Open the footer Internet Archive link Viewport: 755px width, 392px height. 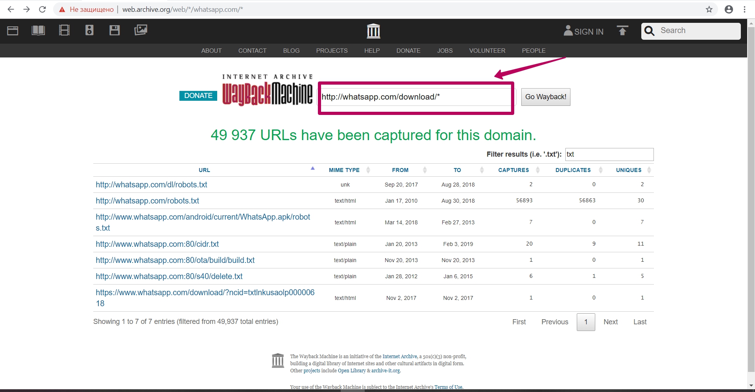400,357
